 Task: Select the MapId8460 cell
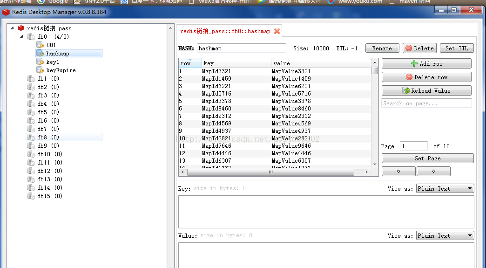tap(216, 109)
